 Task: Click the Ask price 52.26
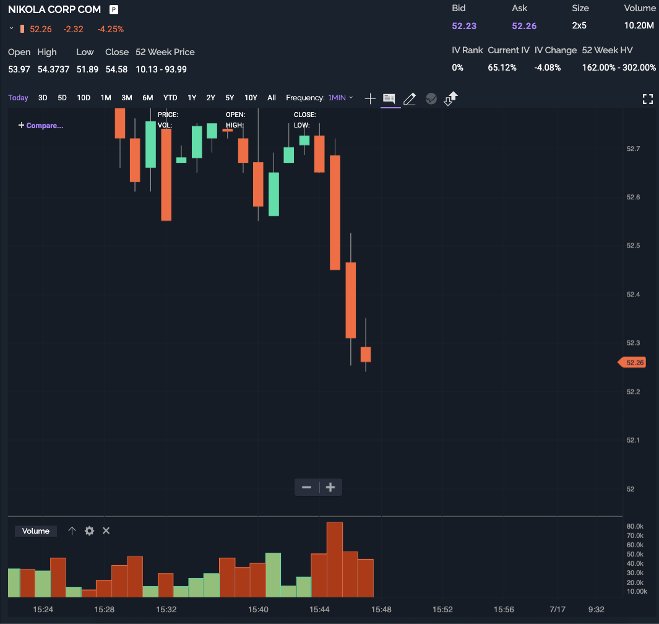[524, 25]
